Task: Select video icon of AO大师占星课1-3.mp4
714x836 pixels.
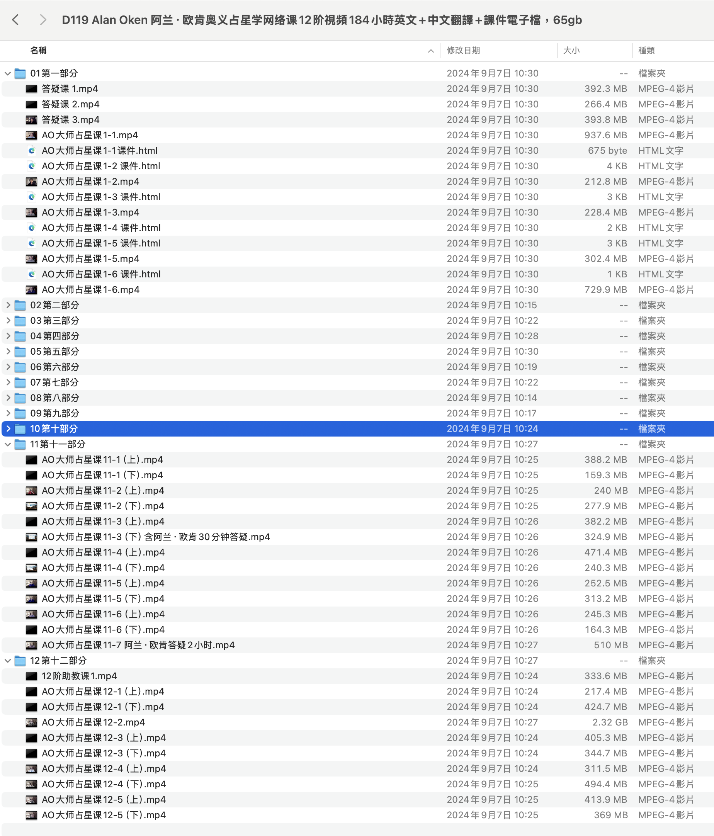Action: coord(31,212)
